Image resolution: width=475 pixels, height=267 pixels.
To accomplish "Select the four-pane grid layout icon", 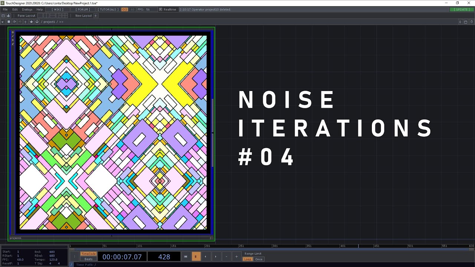I will click(x=65, y=16).
